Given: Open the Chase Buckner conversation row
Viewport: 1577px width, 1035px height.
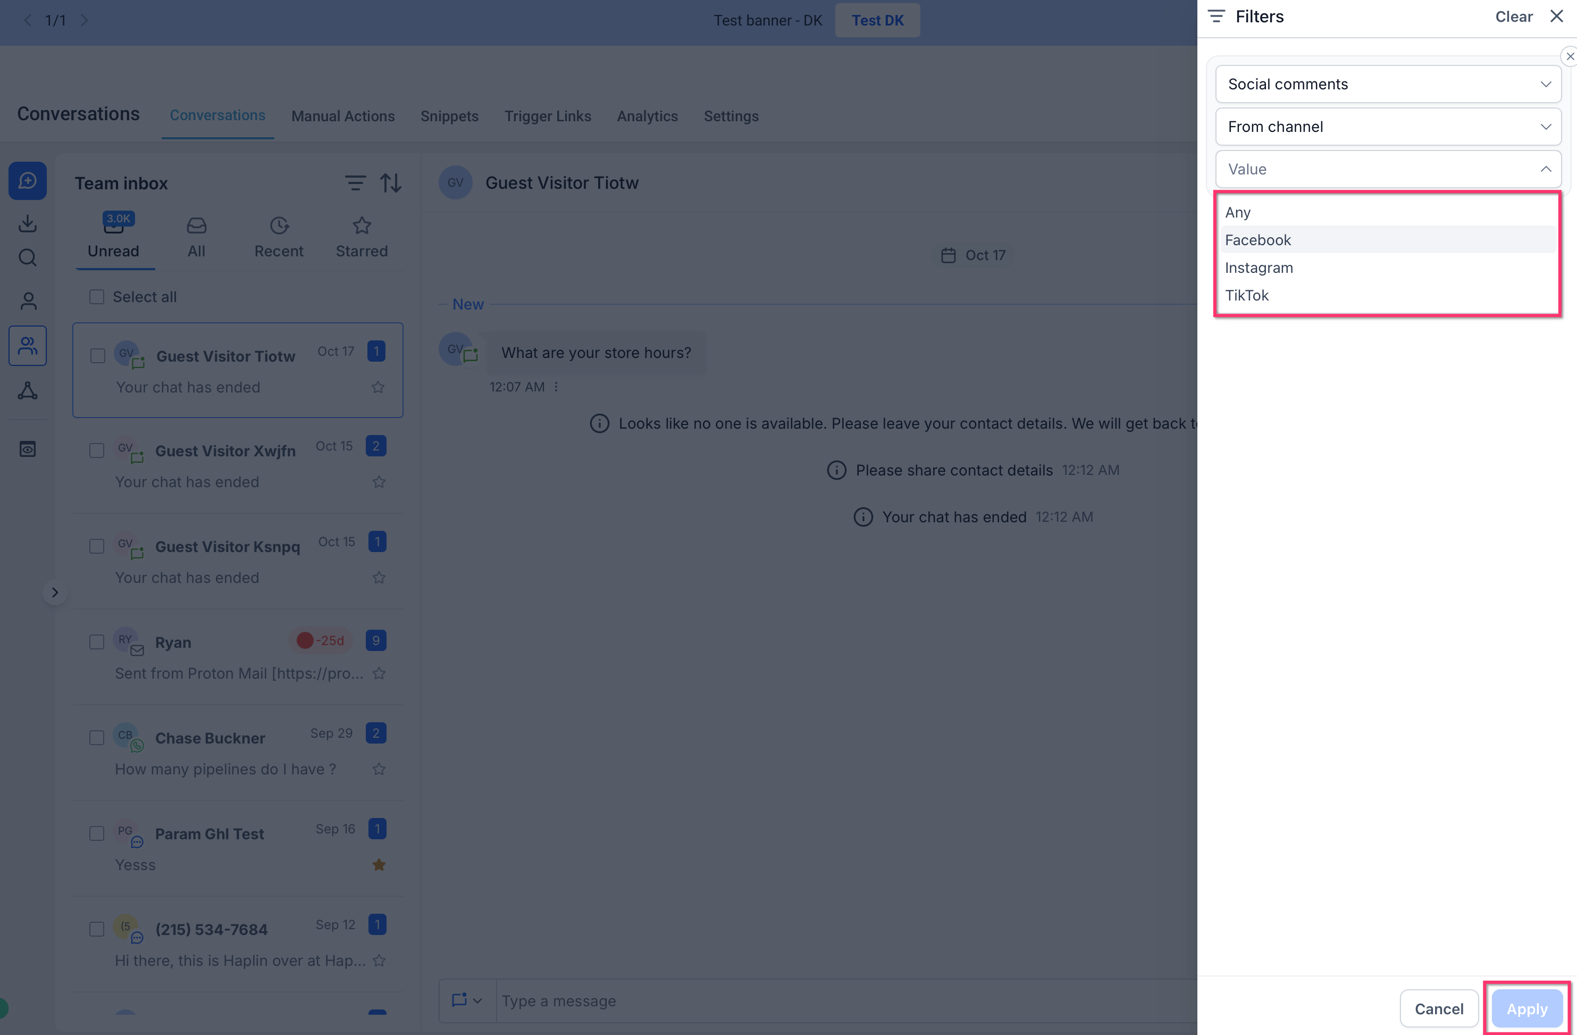Looking at the screenshot, I should coord(238,753).
